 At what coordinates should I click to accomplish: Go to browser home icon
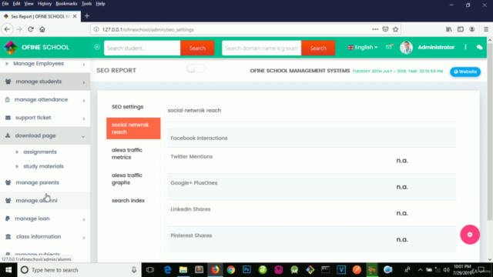42,29
